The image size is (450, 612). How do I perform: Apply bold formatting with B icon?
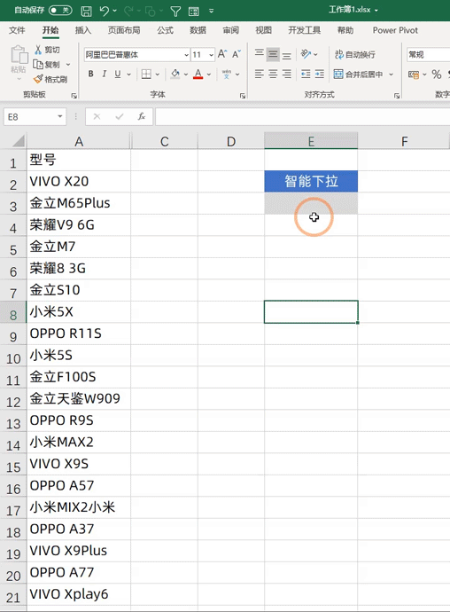(91, 74)
